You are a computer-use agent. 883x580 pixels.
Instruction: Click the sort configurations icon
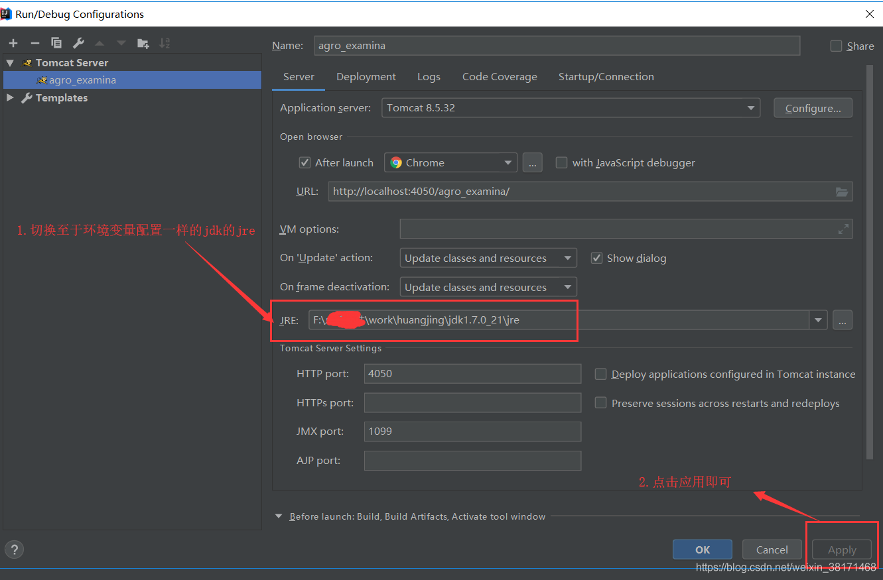pyautogui.click(x=165, y=43)
